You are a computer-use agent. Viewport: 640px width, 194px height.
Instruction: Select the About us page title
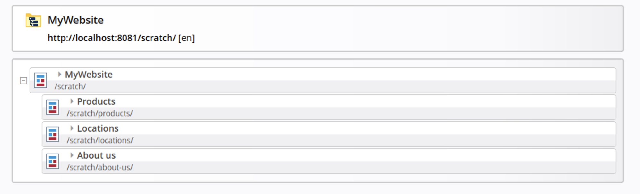pos(96,155)
